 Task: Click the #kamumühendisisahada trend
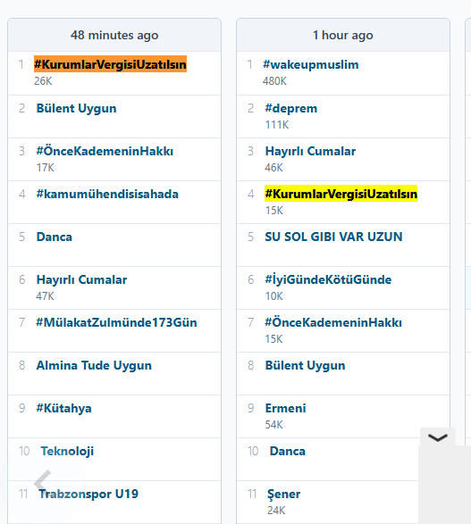pos(107,194)
